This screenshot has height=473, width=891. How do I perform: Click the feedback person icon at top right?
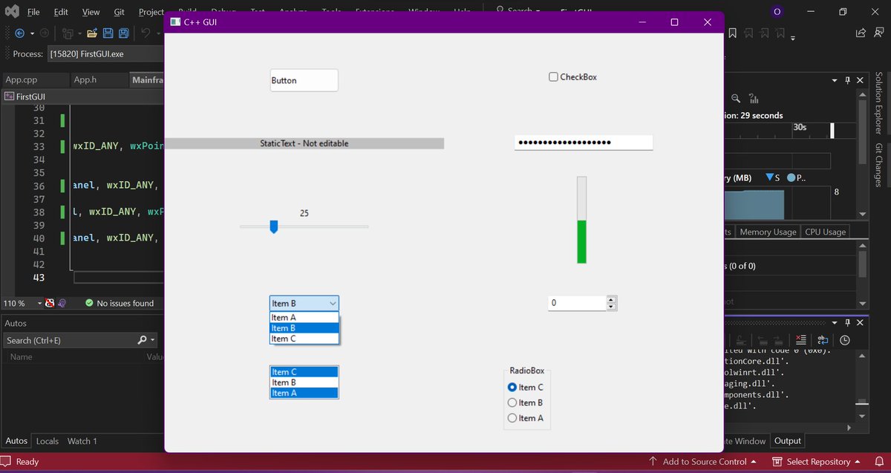(x=878, y=33)
